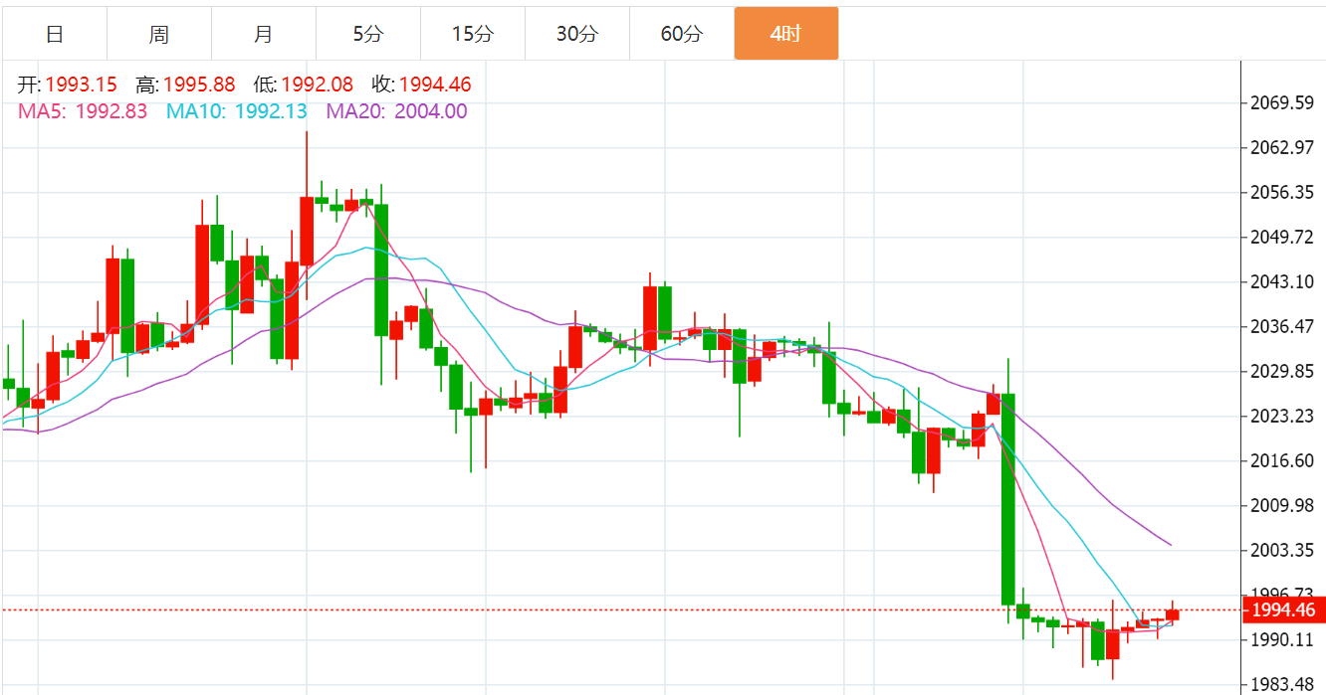Click the 2023.23 price axis label

pyautogui.click(x=1282, y=417)
